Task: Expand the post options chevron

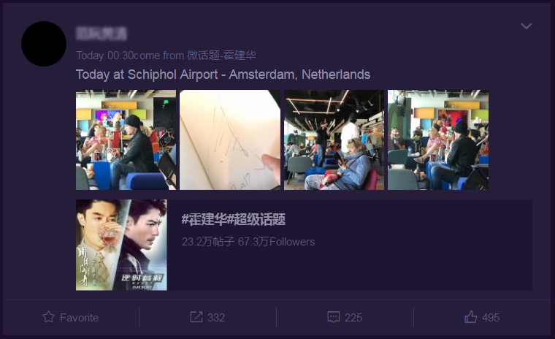Action: [527, 26]
